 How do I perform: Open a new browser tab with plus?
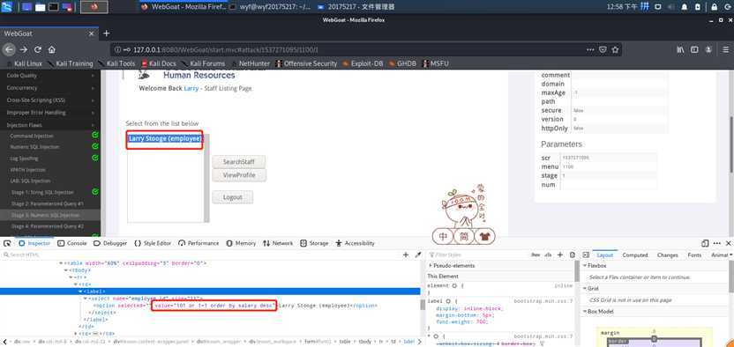(x=106, y=33)
